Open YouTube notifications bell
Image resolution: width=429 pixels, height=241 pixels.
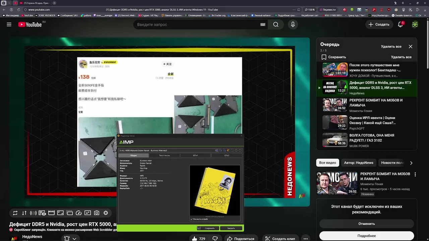point(401,24)
